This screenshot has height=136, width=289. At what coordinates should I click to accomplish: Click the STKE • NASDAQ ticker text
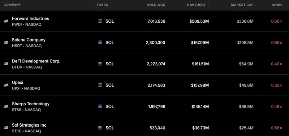[x=26, y=131]
